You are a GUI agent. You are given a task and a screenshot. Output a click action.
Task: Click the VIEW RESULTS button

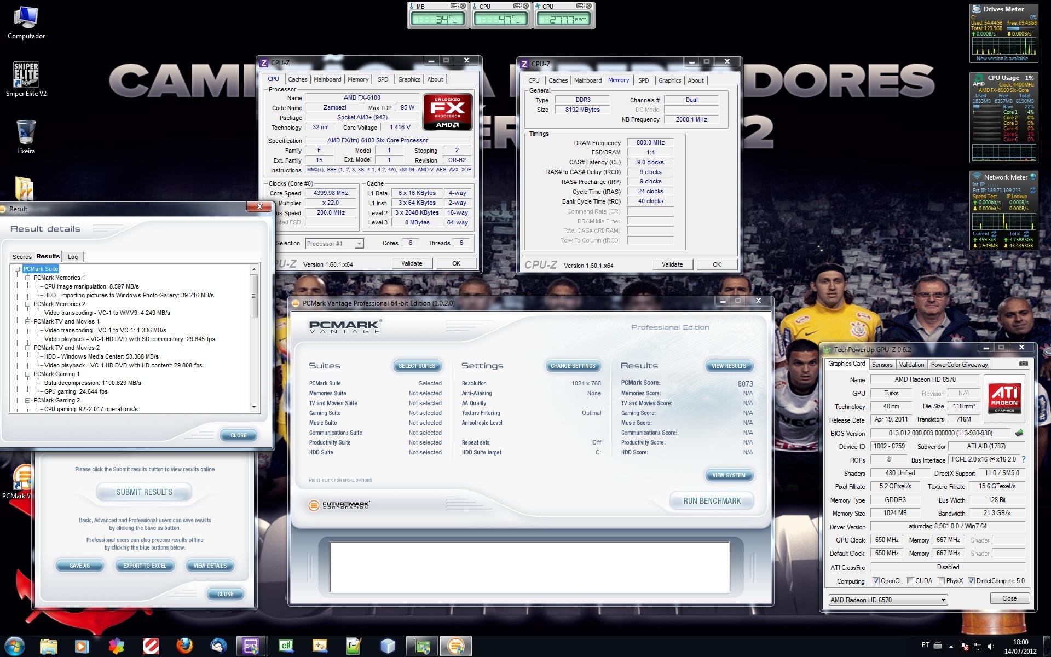point(729,366)
